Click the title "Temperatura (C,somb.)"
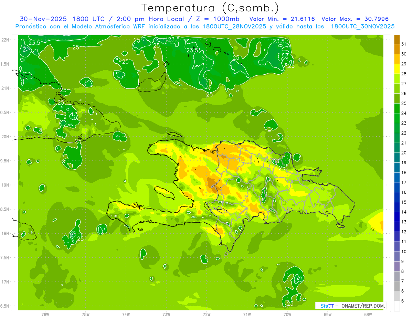Viewport: 413px width, 319px height. coord(210,8)
